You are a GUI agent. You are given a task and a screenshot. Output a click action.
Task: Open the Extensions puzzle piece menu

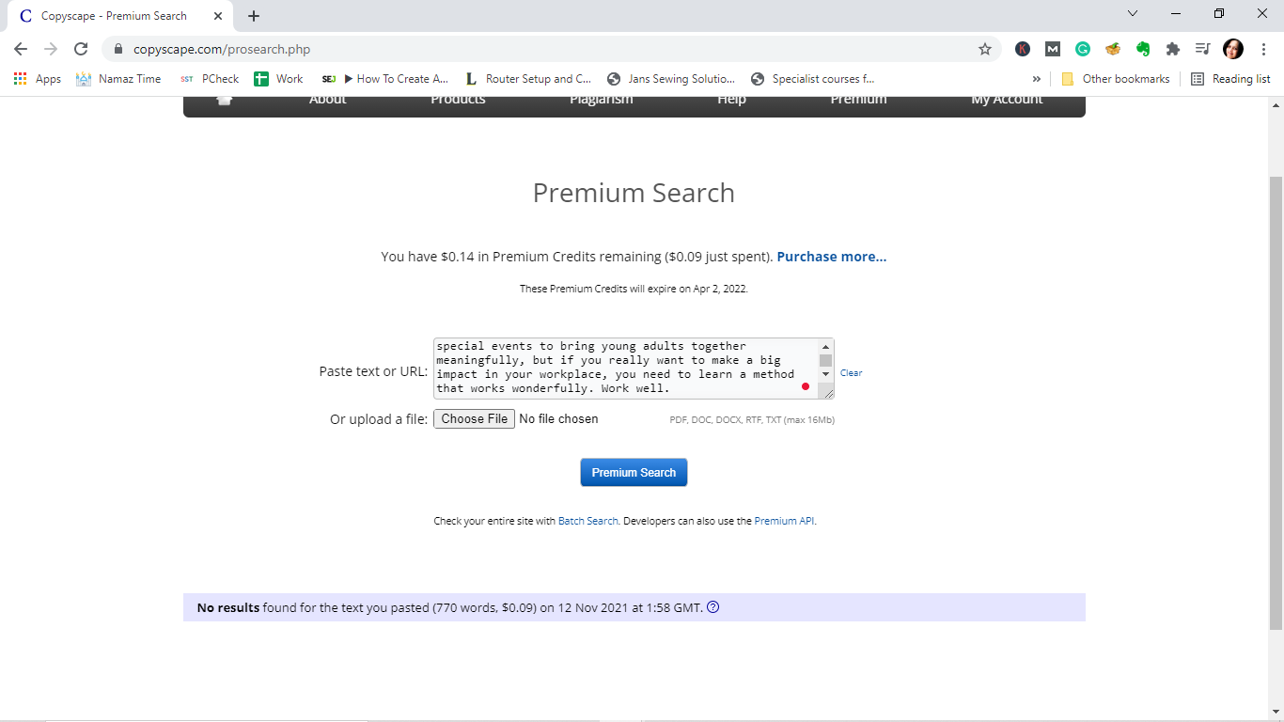(1173, 49)
